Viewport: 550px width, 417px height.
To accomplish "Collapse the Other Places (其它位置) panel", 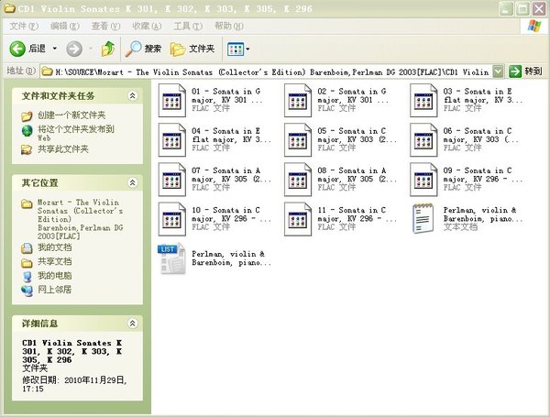I will (132, 182).
